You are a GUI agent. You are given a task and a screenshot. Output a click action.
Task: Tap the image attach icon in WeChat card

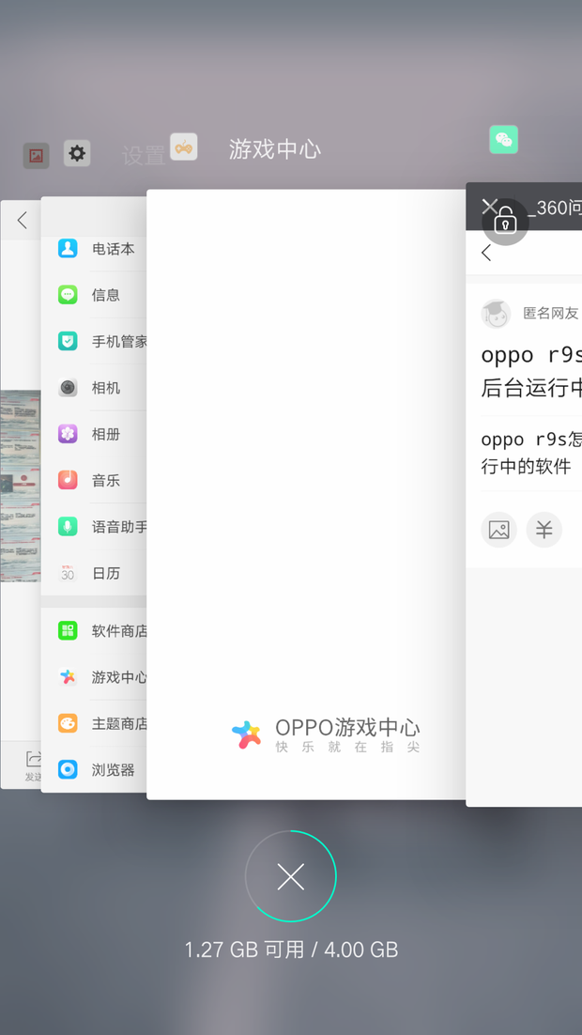pyautogui.click(x=498, y=530)
